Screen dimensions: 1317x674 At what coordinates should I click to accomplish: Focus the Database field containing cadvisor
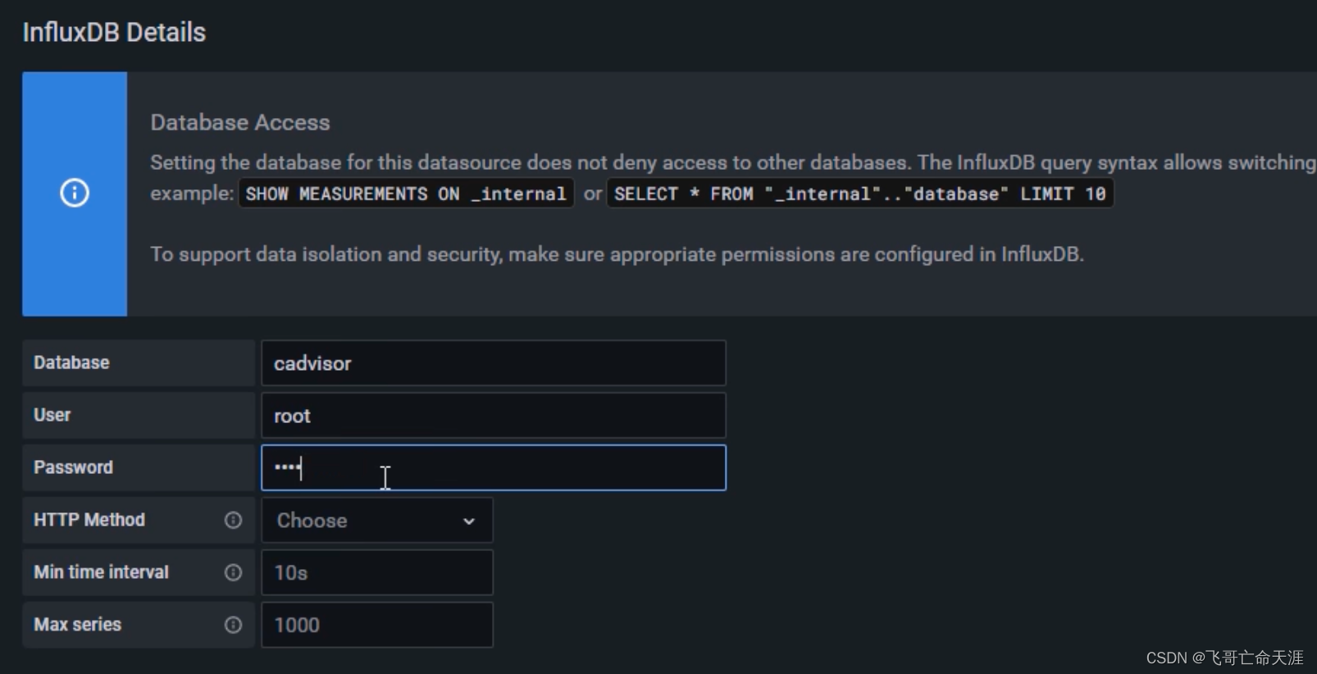494,363
